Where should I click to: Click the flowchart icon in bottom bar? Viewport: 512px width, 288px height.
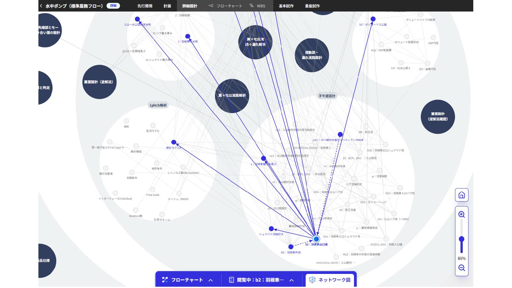click(x=165, y=280)
